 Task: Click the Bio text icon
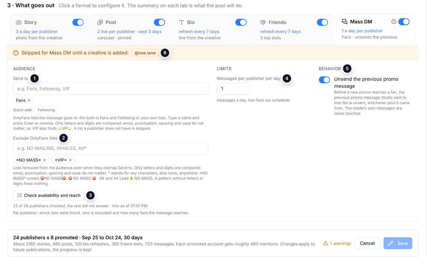(x=182, y=22)
